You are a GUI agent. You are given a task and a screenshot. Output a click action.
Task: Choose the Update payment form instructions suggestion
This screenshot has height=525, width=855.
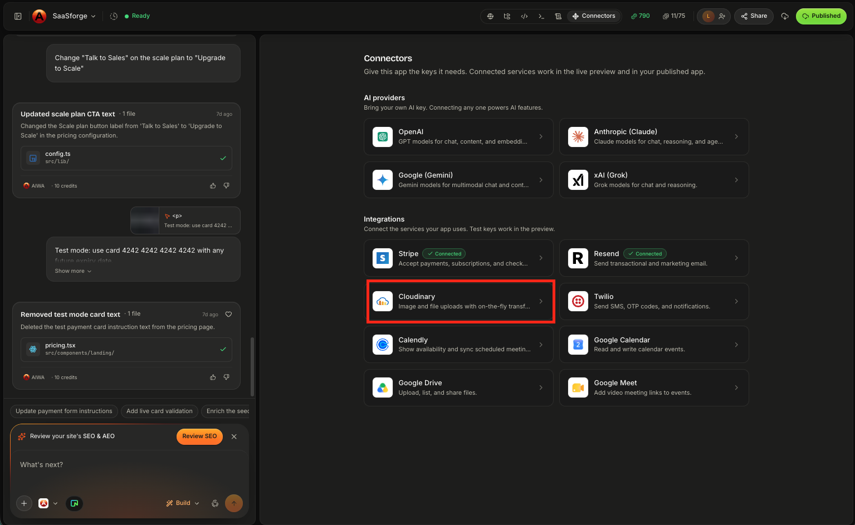[x=64, y=411]
